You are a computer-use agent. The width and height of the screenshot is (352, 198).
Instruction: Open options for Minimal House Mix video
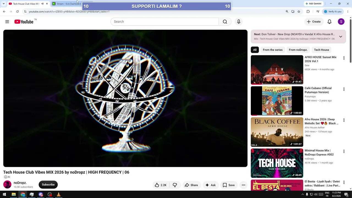coord(344,151)
